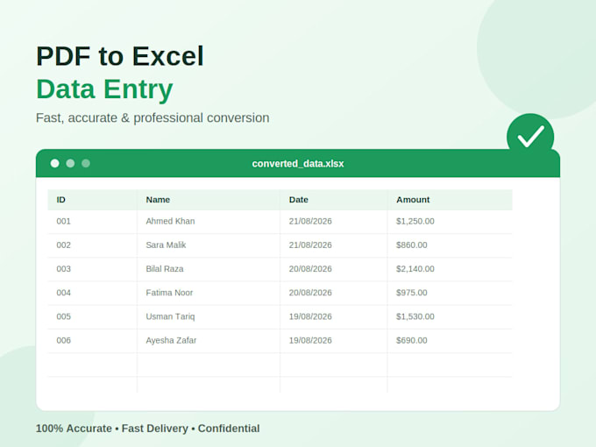This screenshot has width=596, height=447.
Task: Click ID cell 002
Action: point(92,245)
